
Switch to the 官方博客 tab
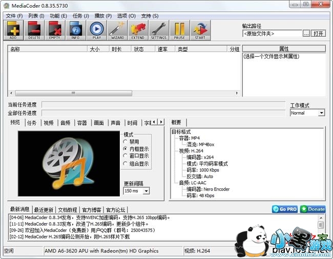click(92, 210)
